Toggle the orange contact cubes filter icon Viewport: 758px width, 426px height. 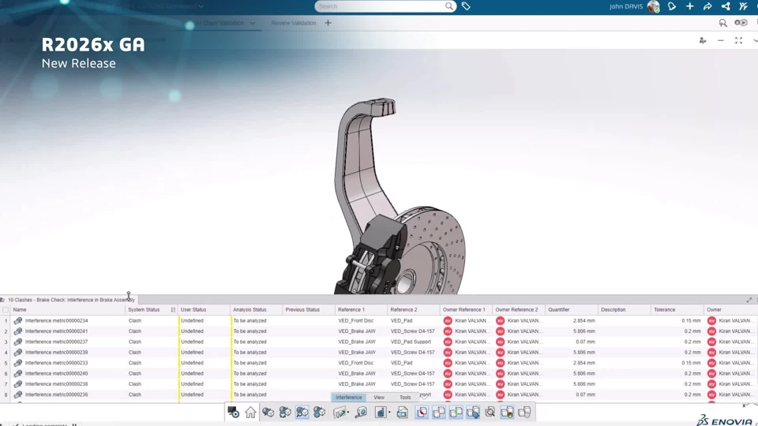pyautogui.click(x=439, y=412)
